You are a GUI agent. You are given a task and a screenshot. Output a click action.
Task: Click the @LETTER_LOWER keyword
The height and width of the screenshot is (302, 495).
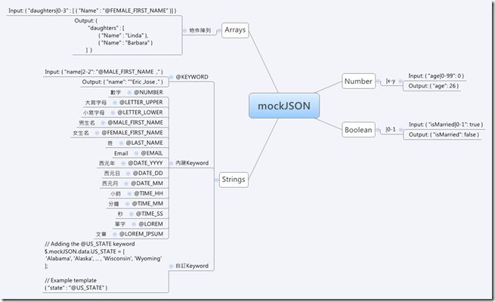tap(140, 112)
